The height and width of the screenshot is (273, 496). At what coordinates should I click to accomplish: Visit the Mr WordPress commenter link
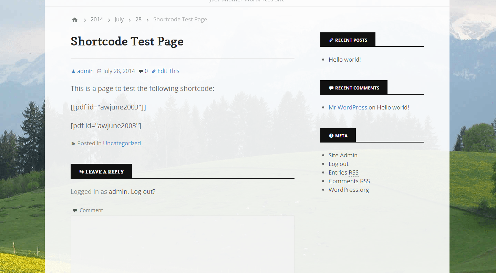coord(348,107)
